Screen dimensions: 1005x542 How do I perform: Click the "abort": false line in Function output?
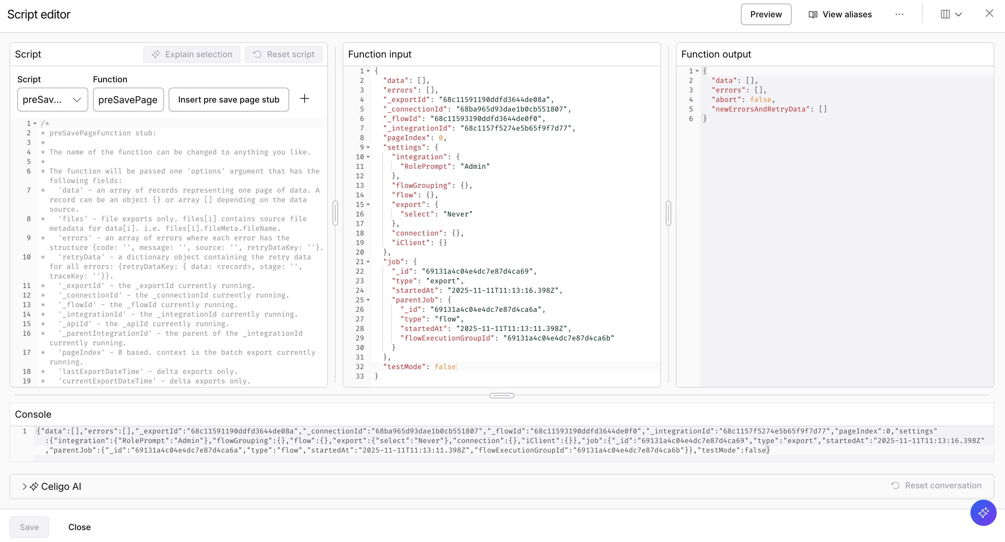(x=743, y=100)
